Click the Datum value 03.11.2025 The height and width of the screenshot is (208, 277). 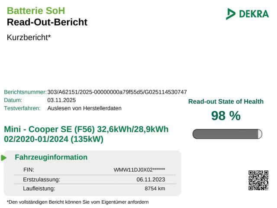(x=61, y=100)
